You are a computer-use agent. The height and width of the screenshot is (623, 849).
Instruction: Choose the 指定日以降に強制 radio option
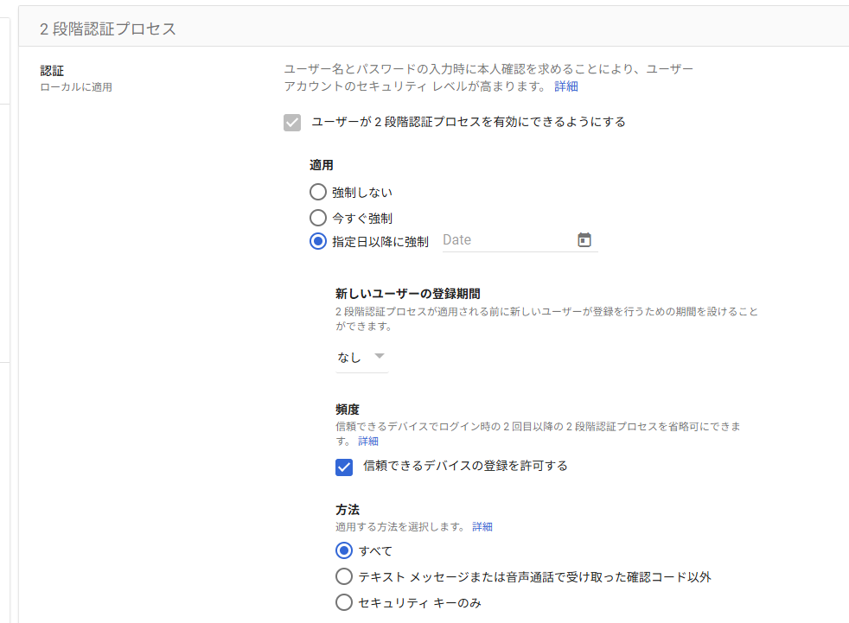(x=318, y=240)
